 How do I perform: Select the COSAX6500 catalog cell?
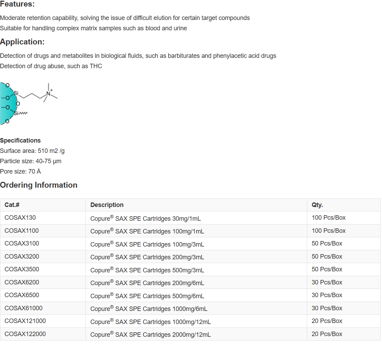(x=22, y=295)
